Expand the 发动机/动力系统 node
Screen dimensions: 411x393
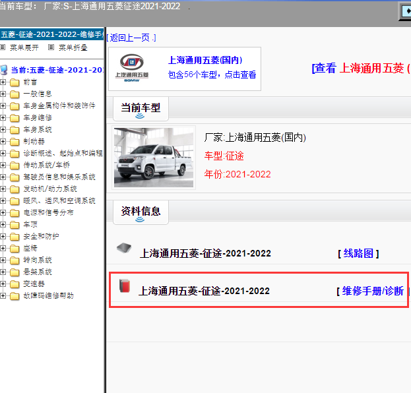(x=3, y=189)
